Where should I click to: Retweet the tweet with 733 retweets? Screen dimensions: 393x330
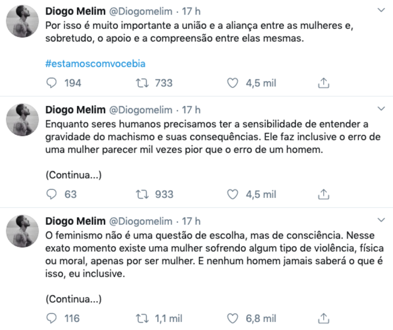[x=140, y=83]
